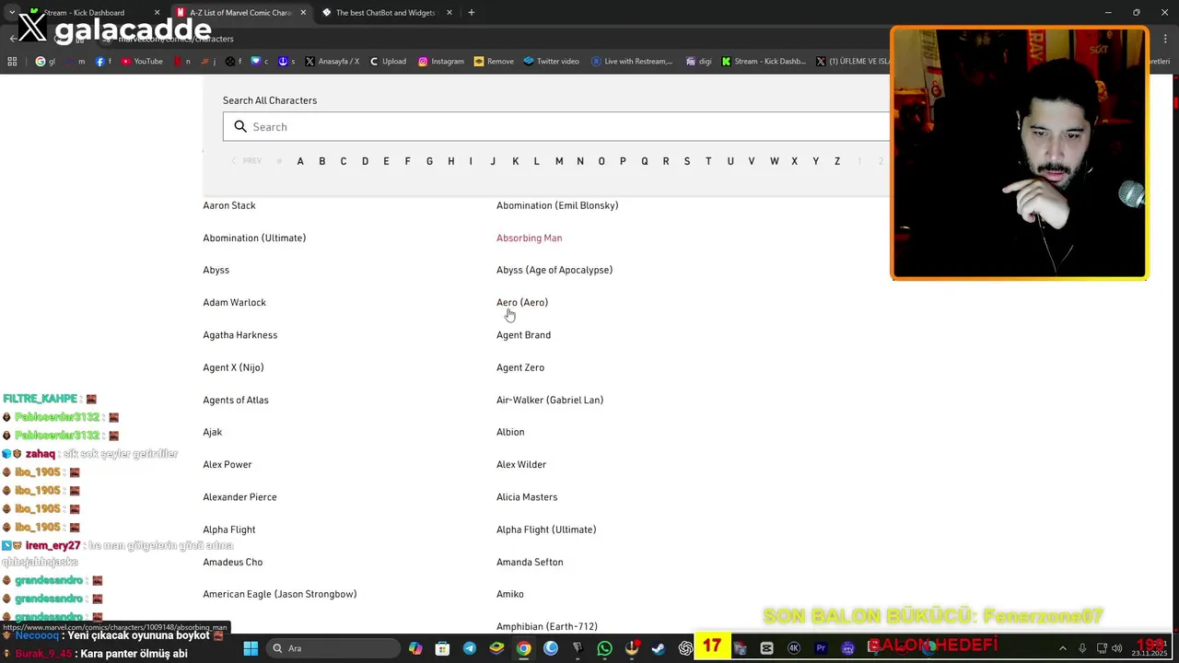Viewport: 1179px width, 663px height.
Task: Open the Alex Wilder link
Action: 521,464
